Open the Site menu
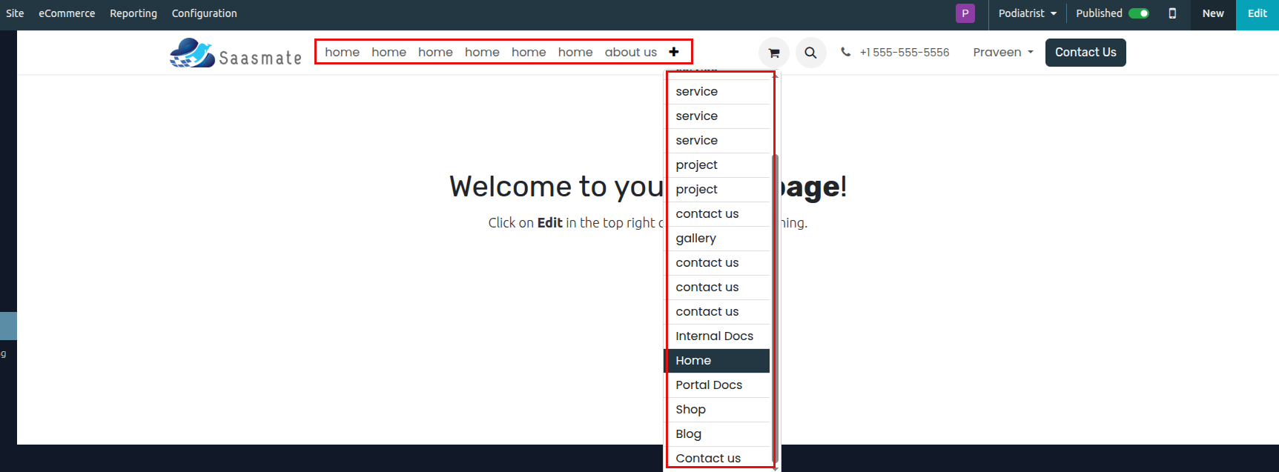 (x=15, y=13)
